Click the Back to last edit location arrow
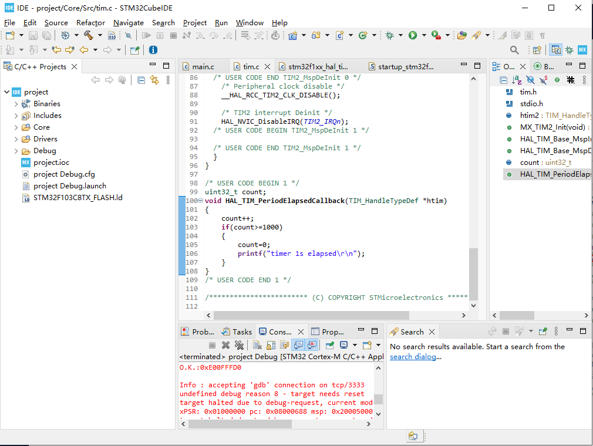 [x=56, y=50]
